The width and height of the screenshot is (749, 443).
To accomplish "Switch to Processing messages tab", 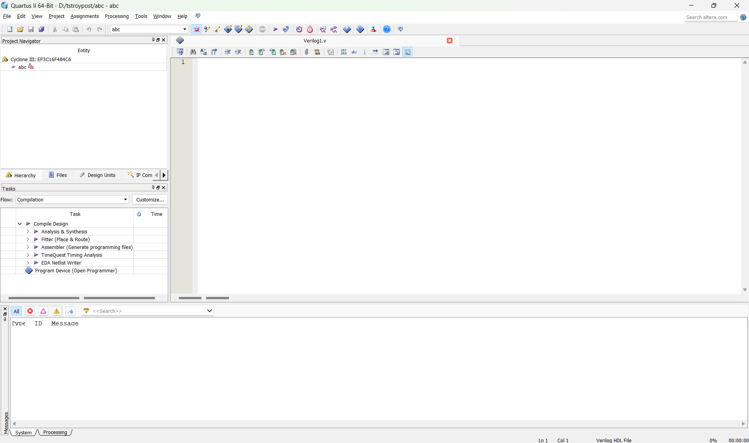I will point(55,432).
